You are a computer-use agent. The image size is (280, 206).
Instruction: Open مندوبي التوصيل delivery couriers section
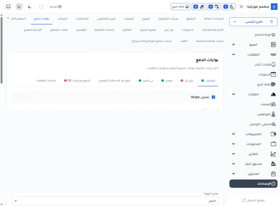[263, 124]
